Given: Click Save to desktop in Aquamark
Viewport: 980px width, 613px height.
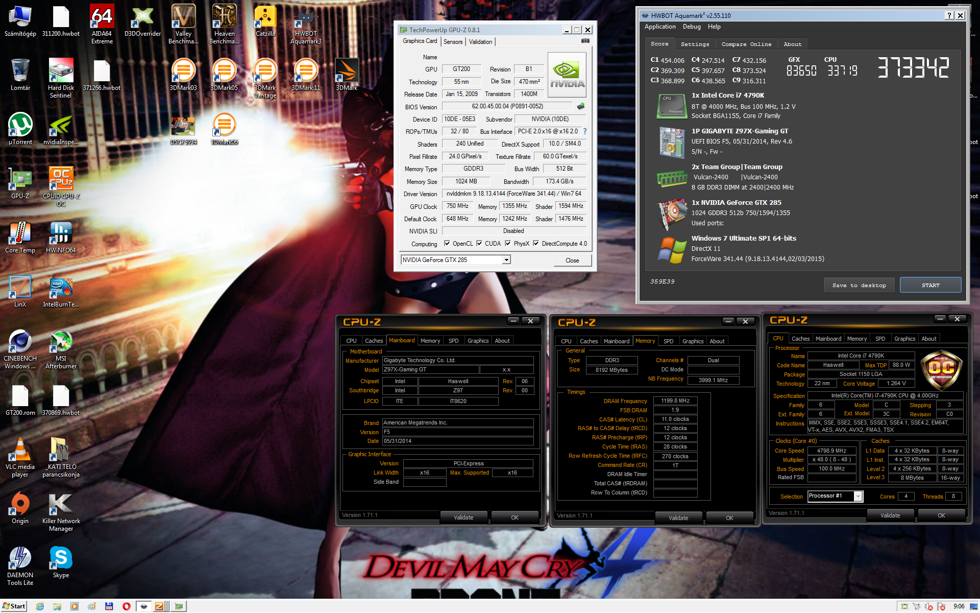Looking at the screenshot, I should (859, 286).
